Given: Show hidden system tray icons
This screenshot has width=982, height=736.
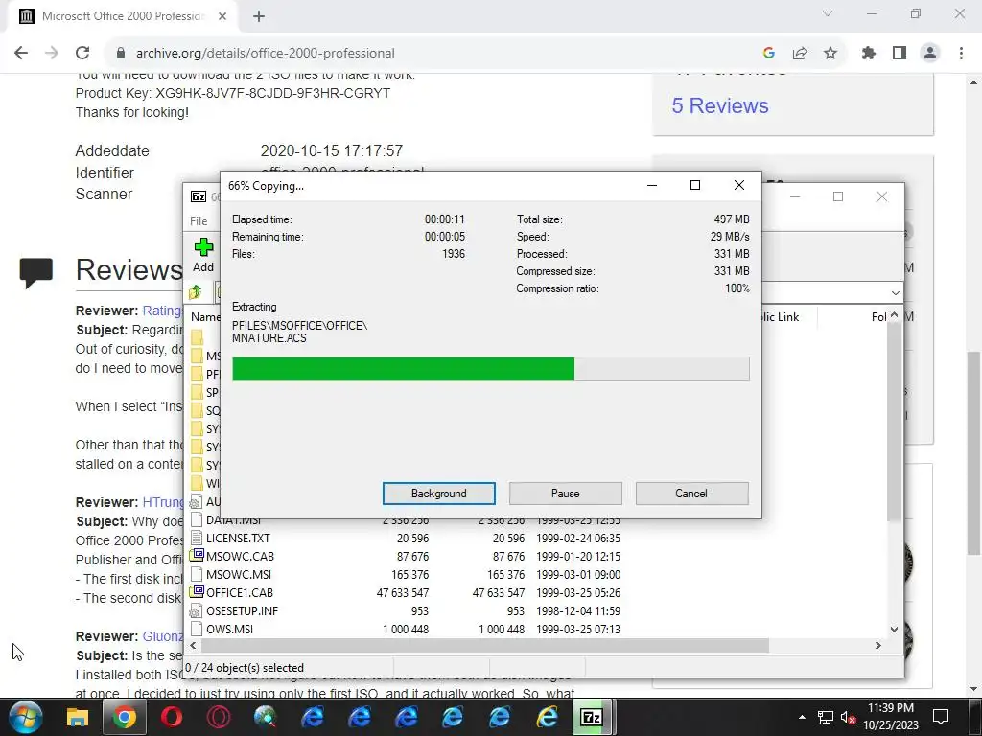Looking at the screenshot, I should (803, 717).
